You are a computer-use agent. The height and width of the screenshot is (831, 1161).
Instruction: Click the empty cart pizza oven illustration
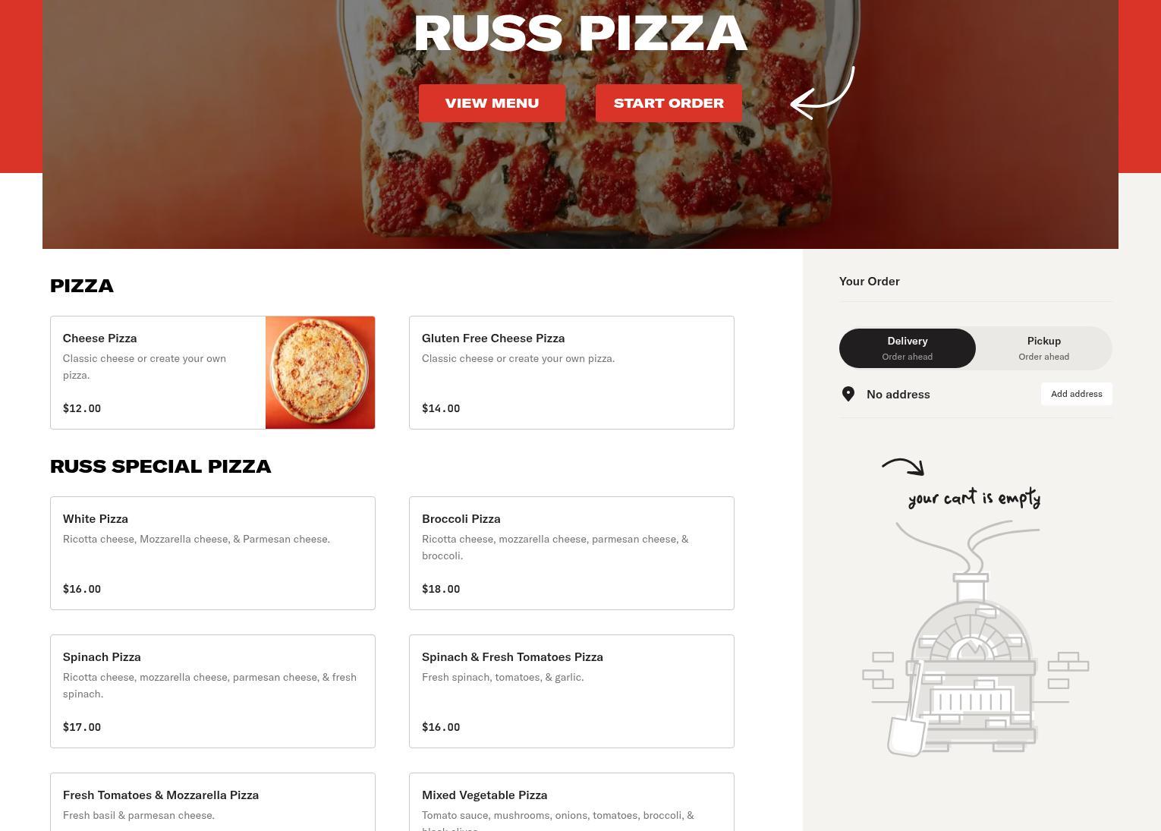click(x=975, y=638)
